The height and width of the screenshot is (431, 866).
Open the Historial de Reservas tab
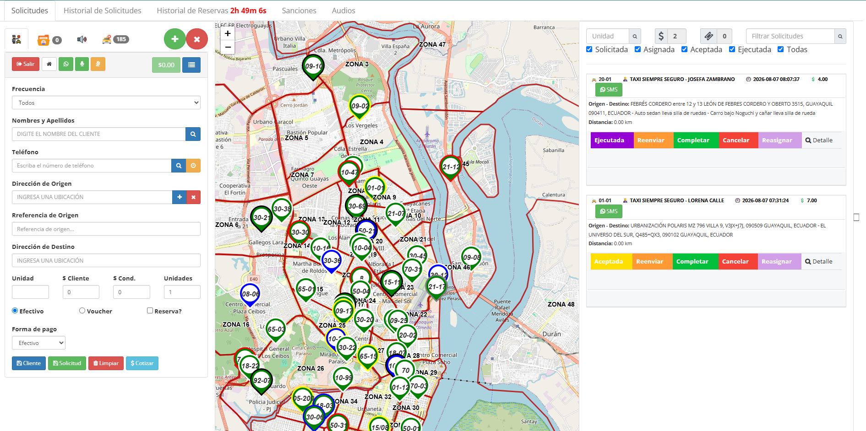(212, 11)
